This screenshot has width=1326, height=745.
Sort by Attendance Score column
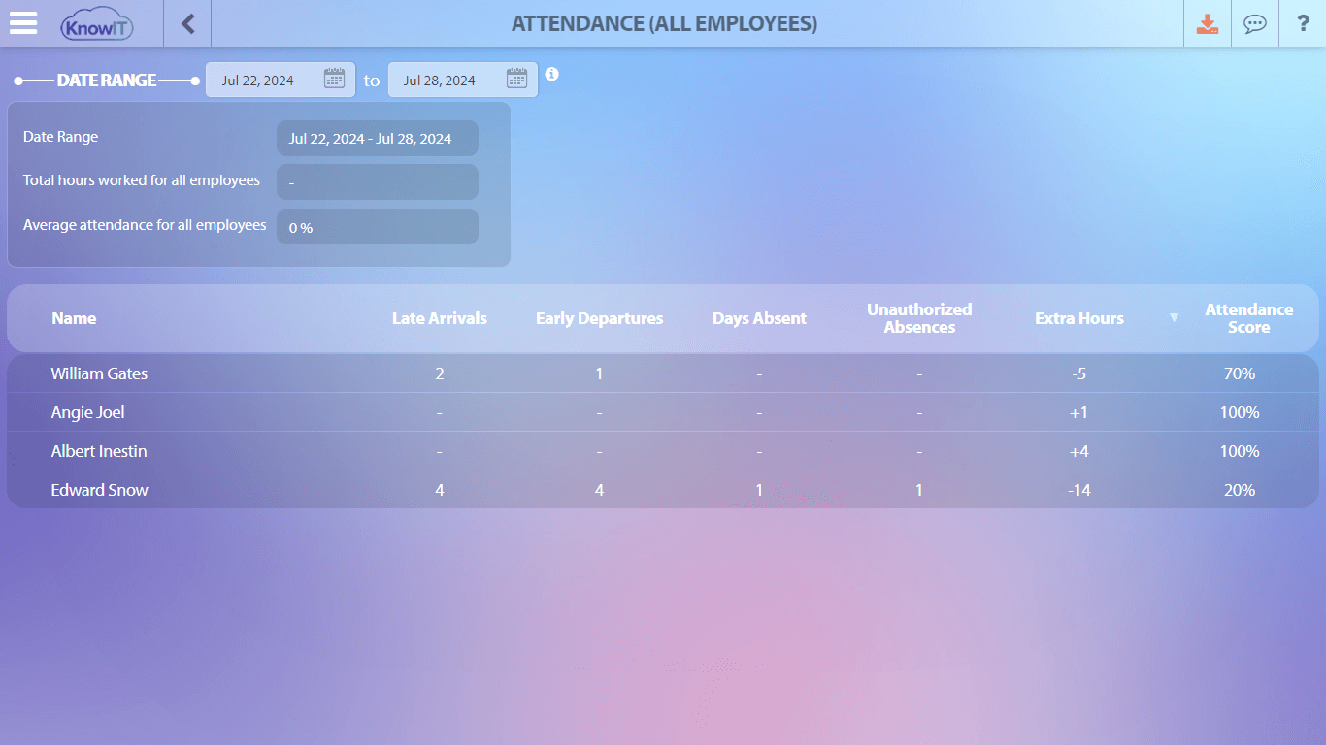(1249, 318)
